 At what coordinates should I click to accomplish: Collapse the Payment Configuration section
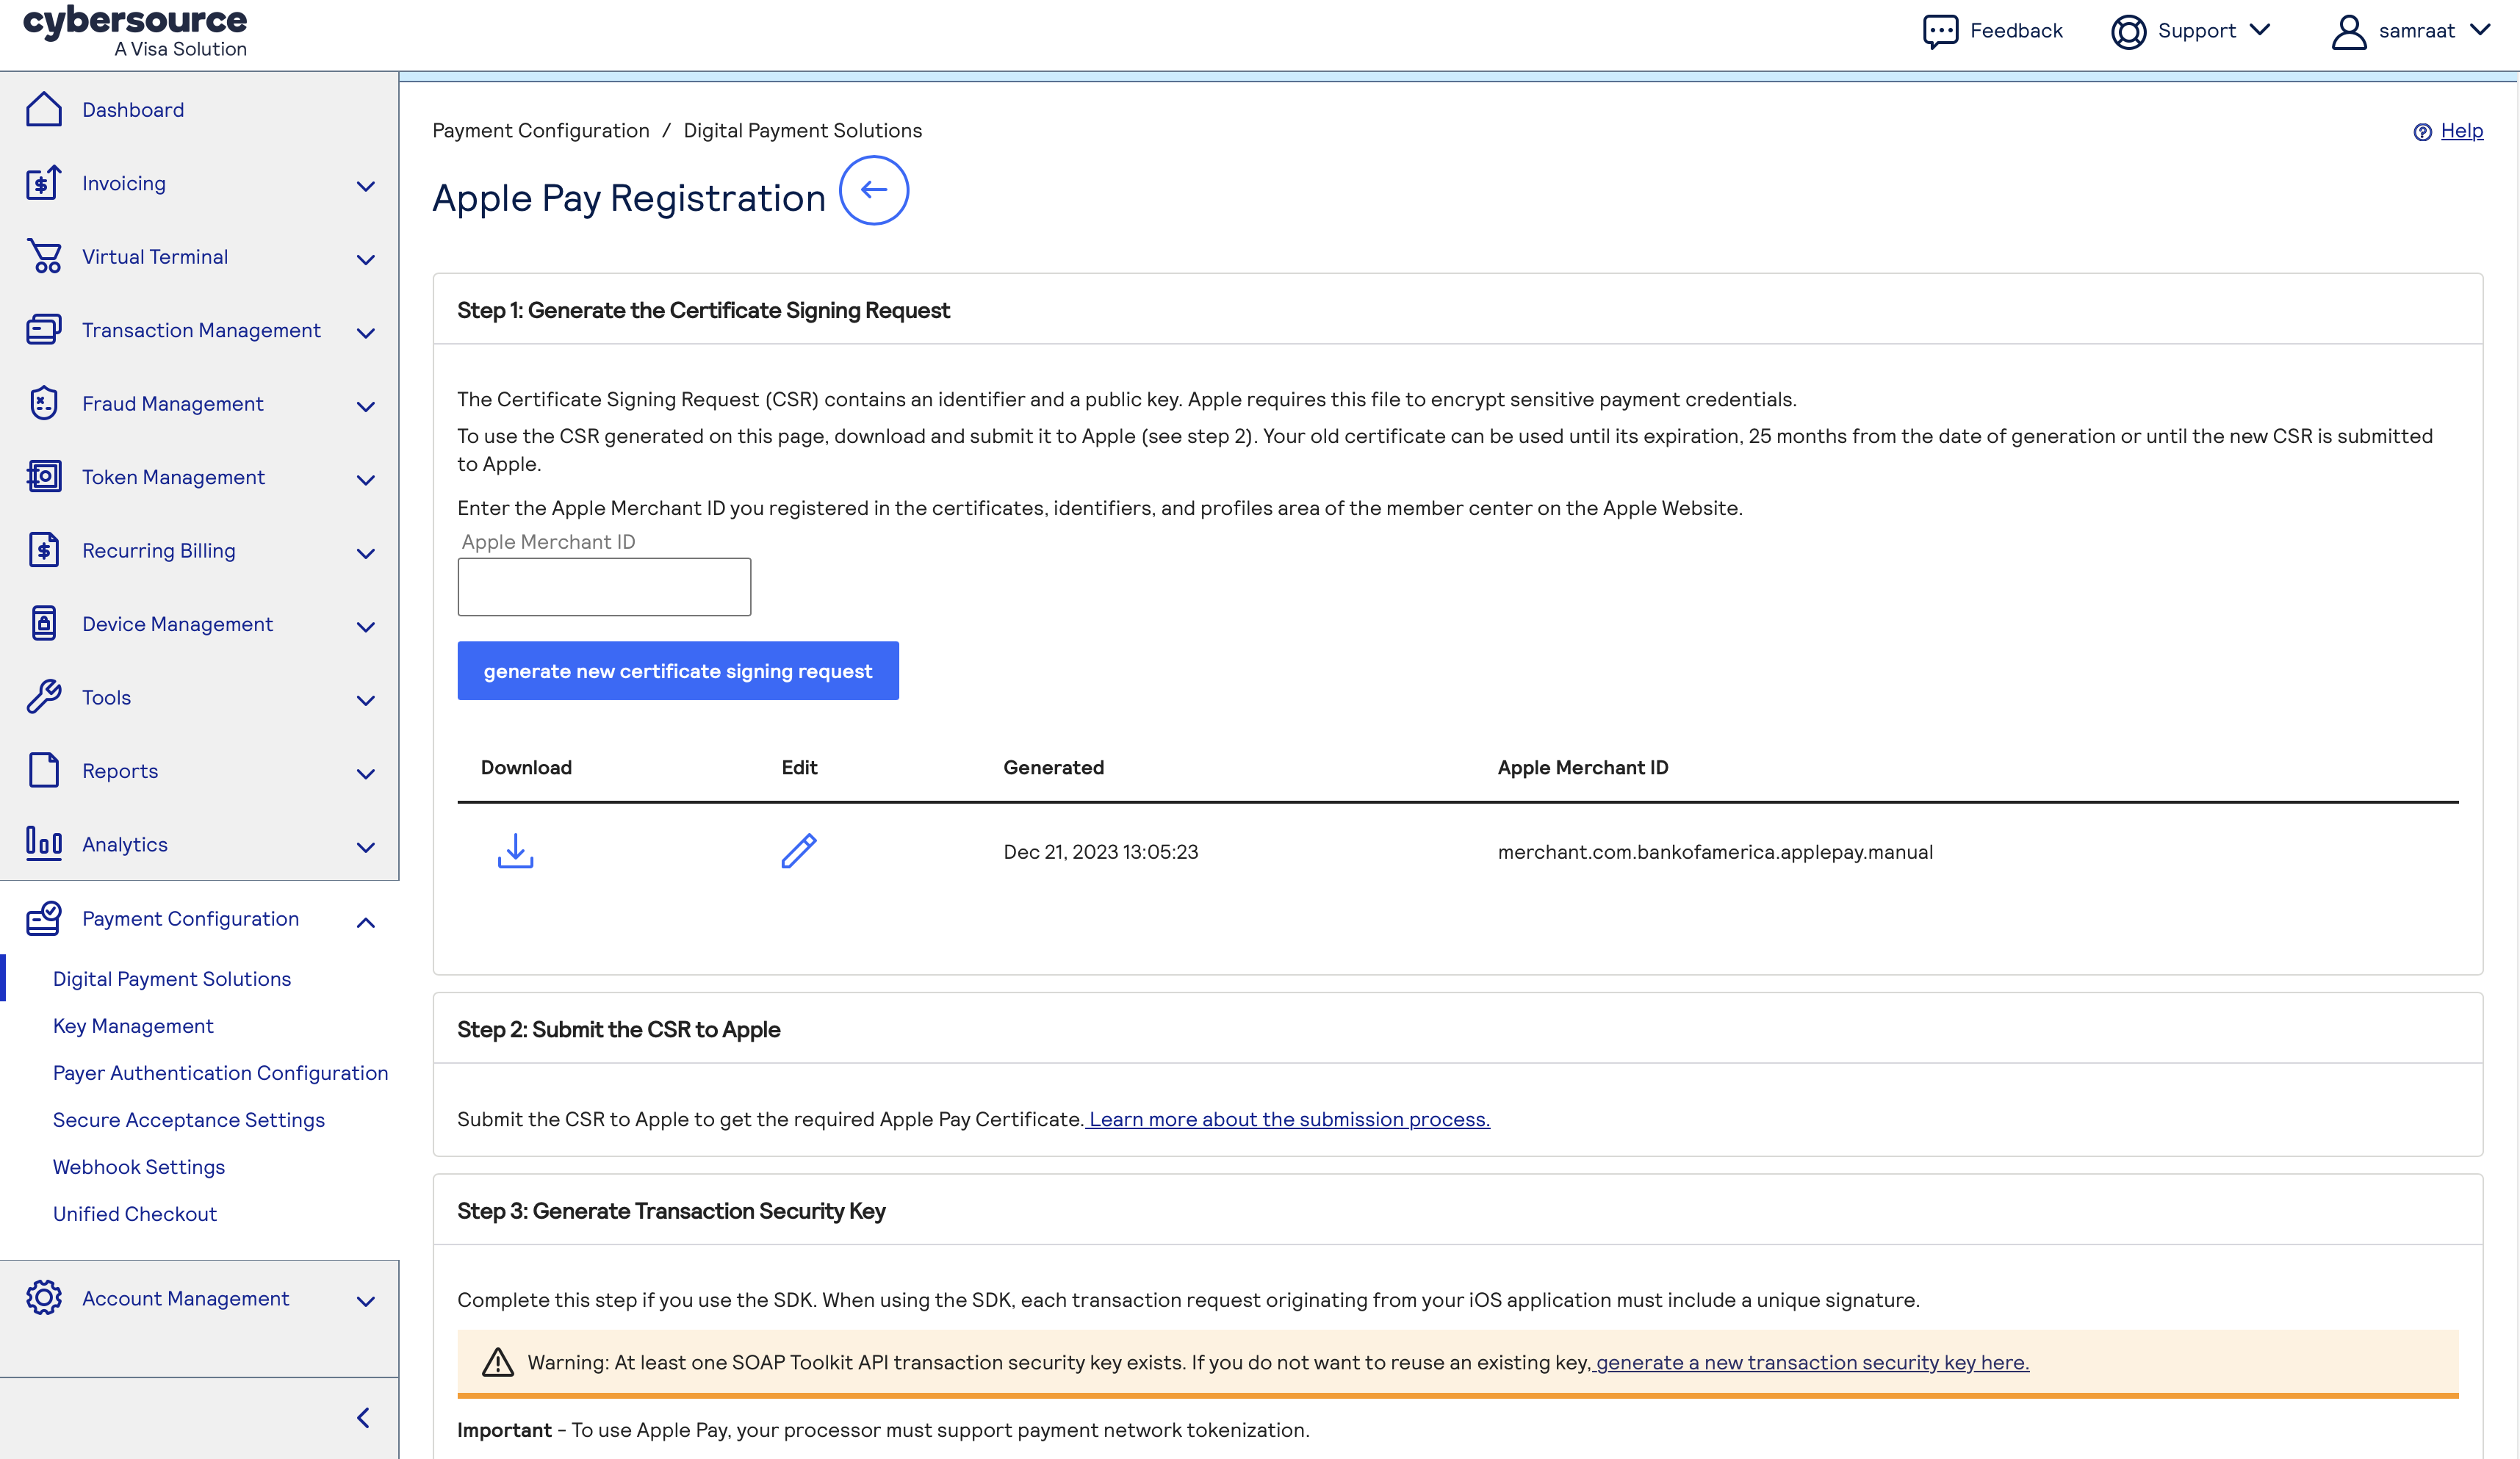coord(365,922)
